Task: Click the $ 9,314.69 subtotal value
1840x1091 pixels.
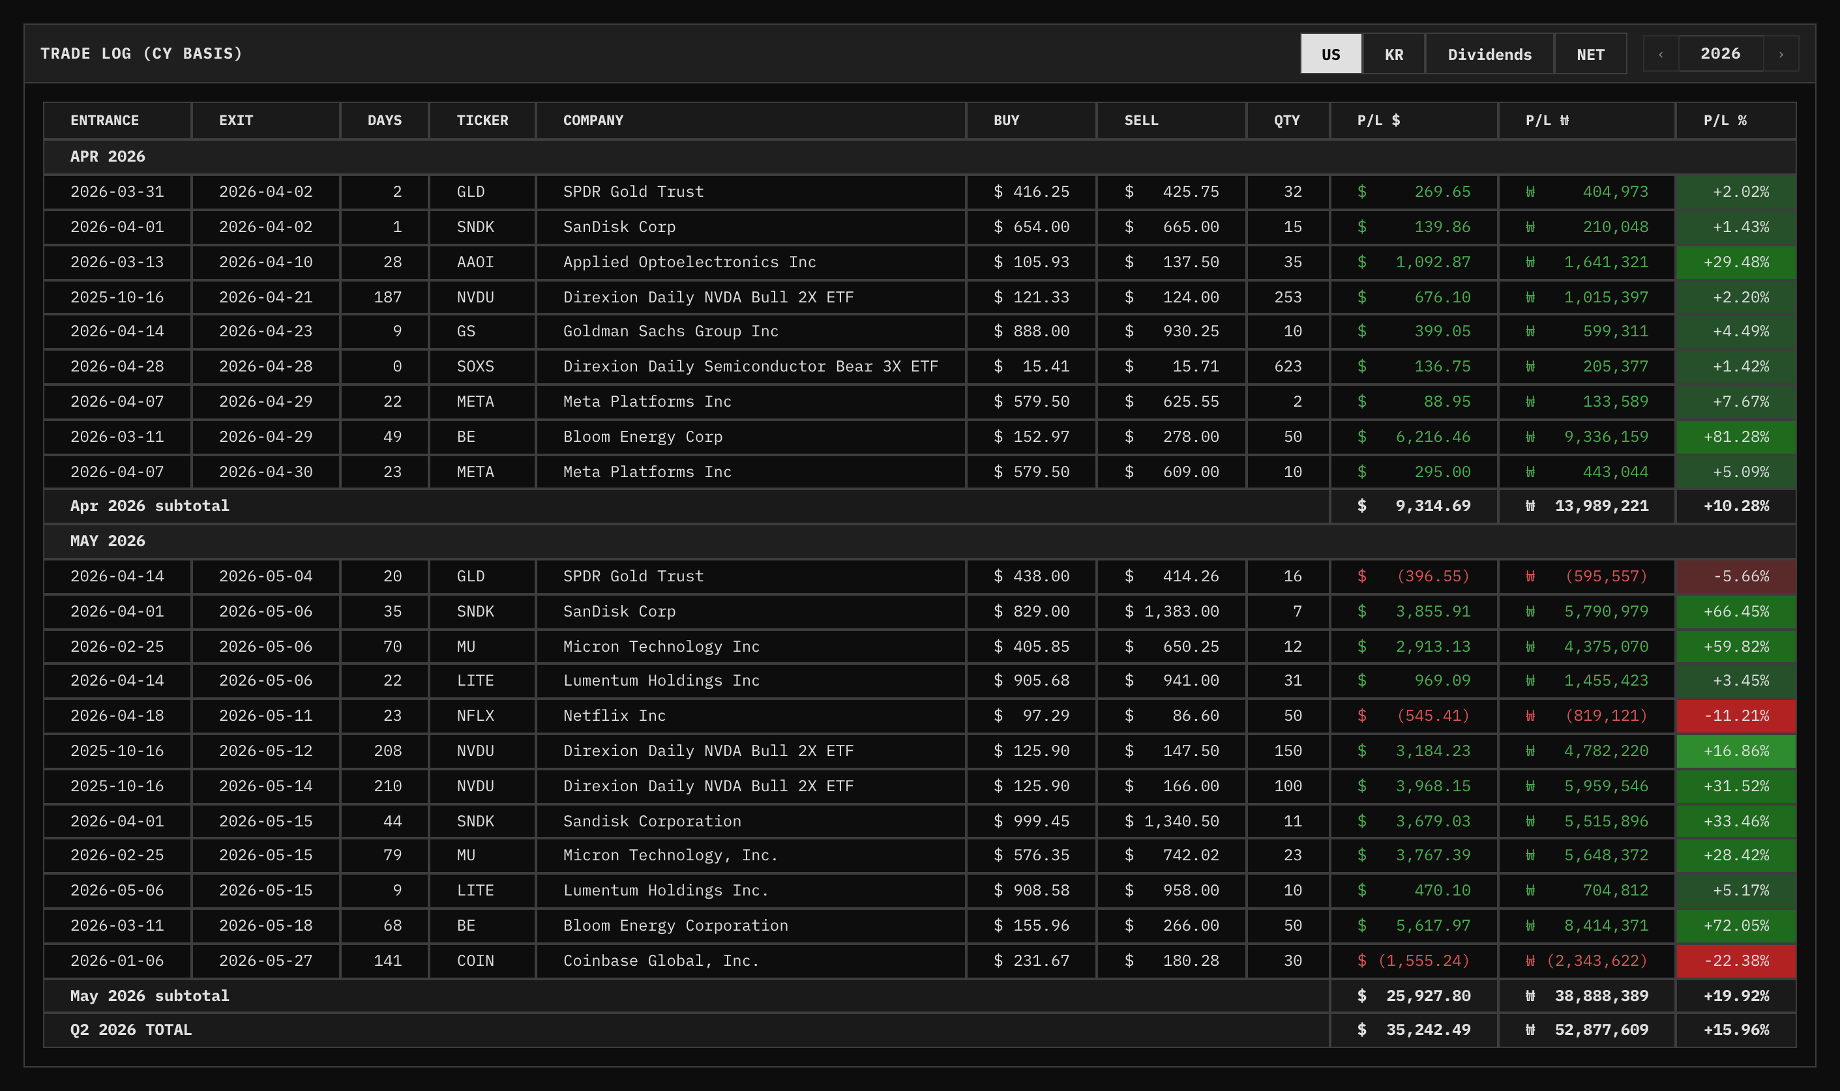Action: click(1414, 506)
